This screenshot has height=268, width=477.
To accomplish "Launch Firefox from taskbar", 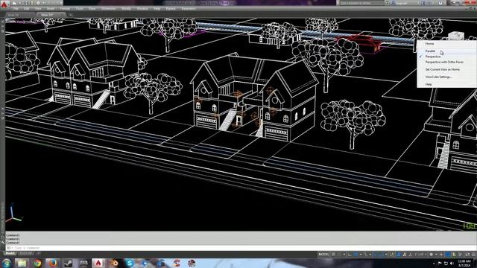I will point(53,263).
